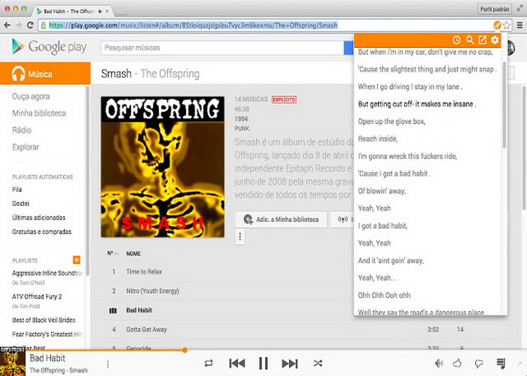Open the Fila auto playlist
Viewport: 527px width, 376px height.
pyautogui.click(x=17, y=190)
